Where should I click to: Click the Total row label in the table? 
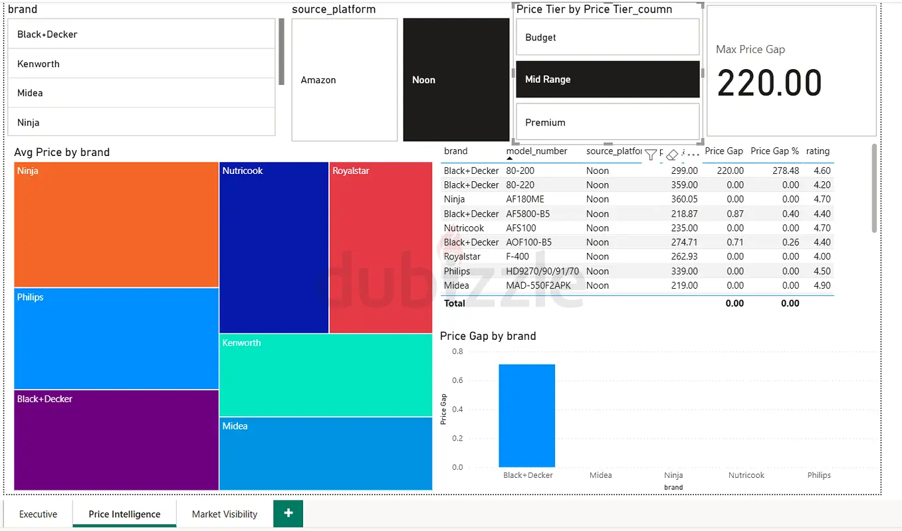coord(455,303)
